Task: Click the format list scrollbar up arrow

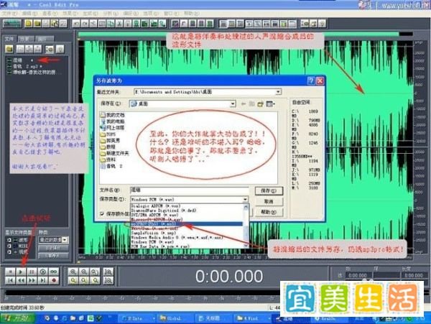Action: pyautogui.click(x=246, y=206)
